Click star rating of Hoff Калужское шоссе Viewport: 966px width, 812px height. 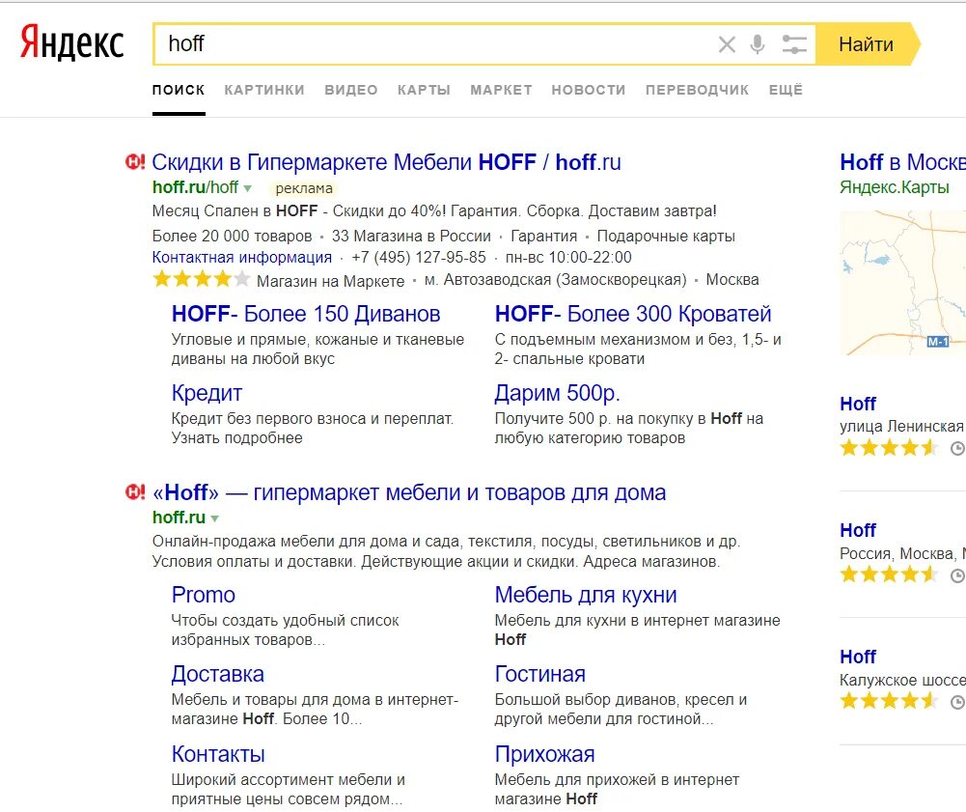point(889,700)
